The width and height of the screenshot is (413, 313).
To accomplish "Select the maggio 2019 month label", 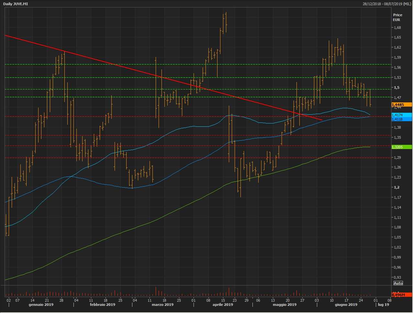I will (285, 305).
